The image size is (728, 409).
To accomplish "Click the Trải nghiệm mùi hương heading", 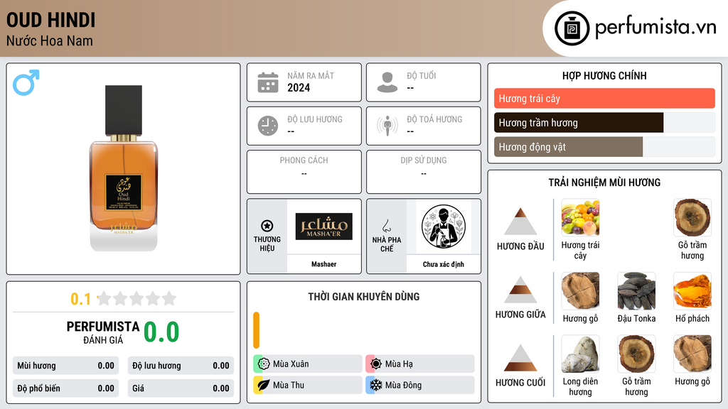I will [604, 182].
